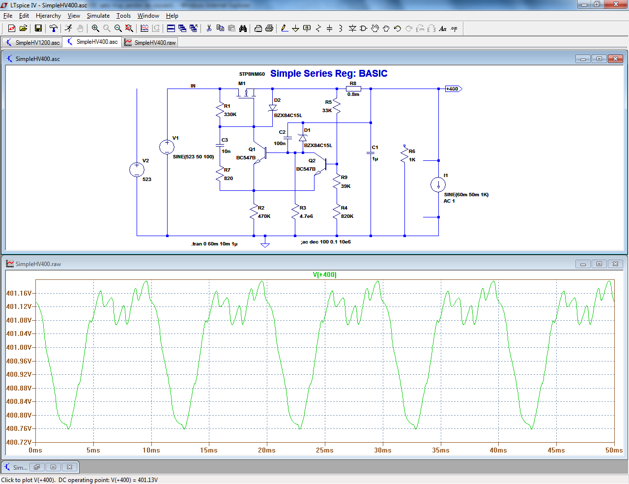The height and width of the screenshot is (484, 629).
Task: Switch to the SimpleHV400.raw tab
Action: pyautogui.click(x=150, y=43)
